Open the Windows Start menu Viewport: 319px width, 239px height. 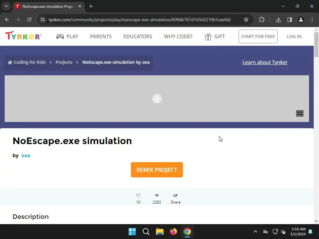(132, 232)
